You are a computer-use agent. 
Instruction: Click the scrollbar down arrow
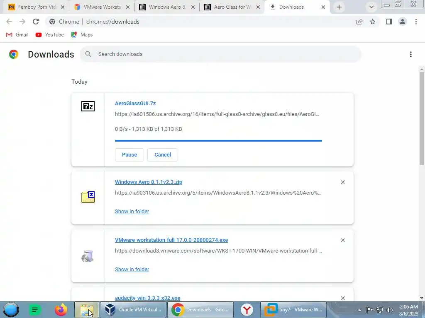point(422,298)
